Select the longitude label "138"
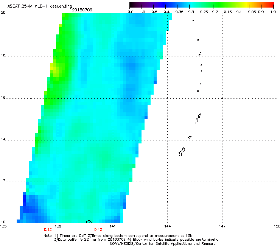 (58, 226)
